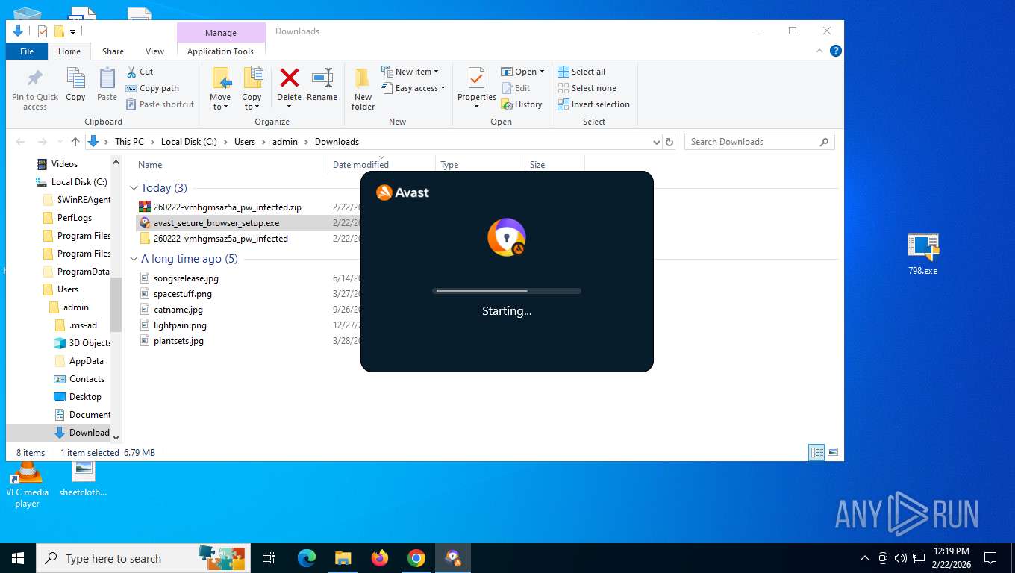Click the Copy ribbon icon
Image resolution: width=1015 pixels, height=573 pixels.
click(75, 85)
